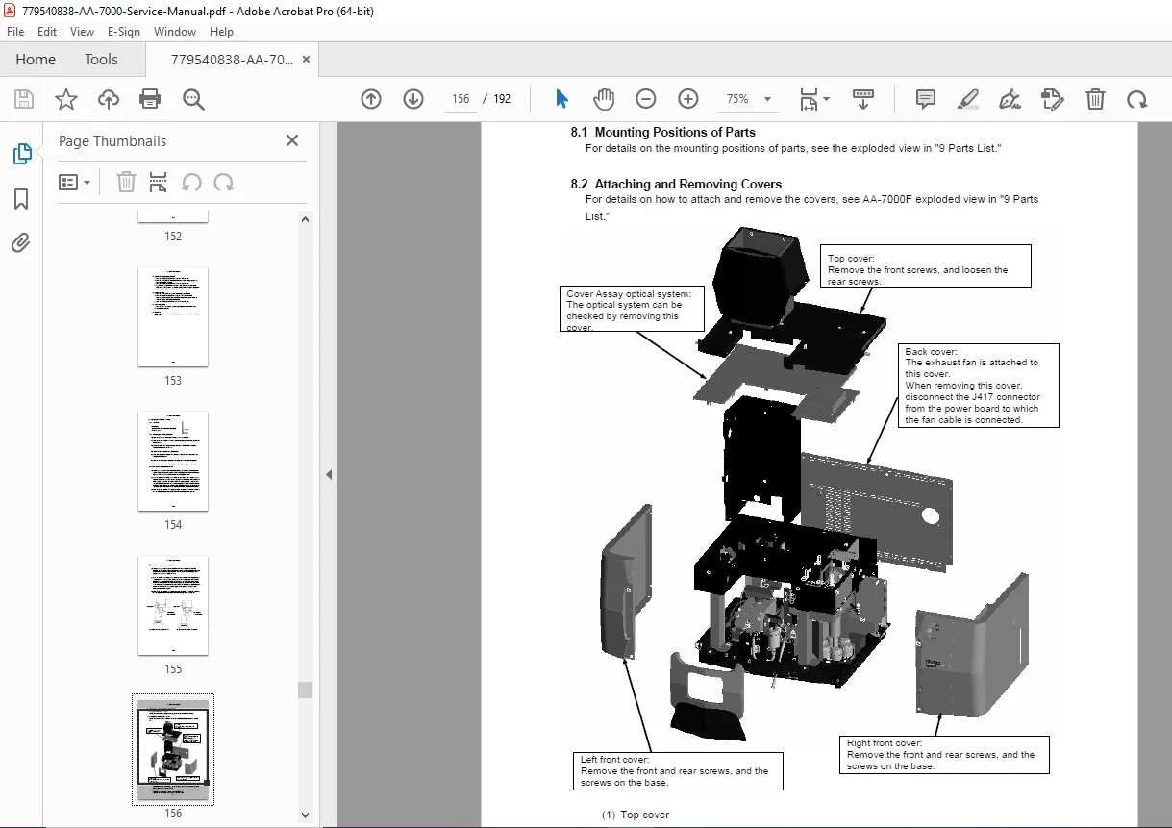
Task: Rotate page with toolbar rotate icon
Action: point(1137,99)
